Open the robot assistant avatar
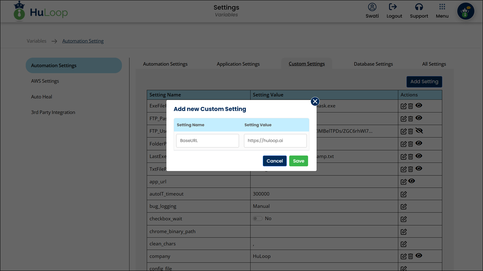The width and height of the screenshot is (483, 271). (466, 11)
